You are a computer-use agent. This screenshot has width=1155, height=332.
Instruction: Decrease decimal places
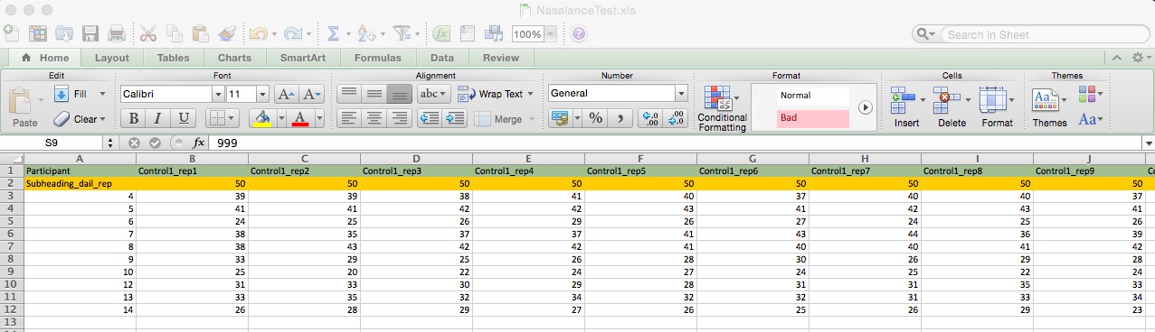point(676,118)
